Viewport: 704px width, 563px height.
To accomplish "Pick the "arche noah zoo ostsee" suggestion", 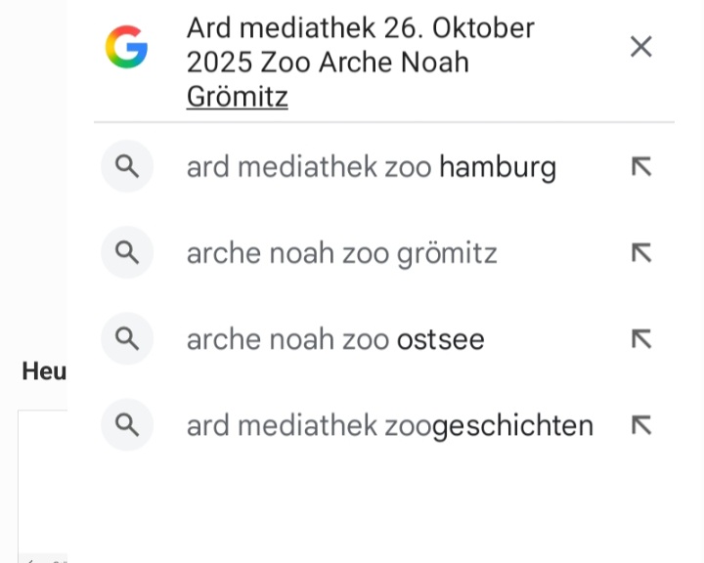I will [335, 339].
